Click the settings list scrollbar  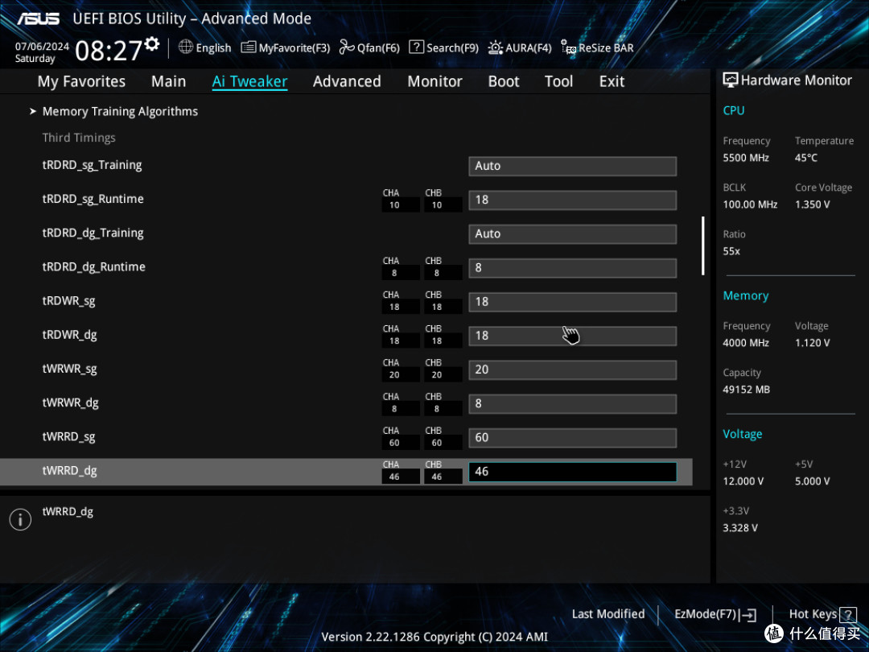(702, 246)
